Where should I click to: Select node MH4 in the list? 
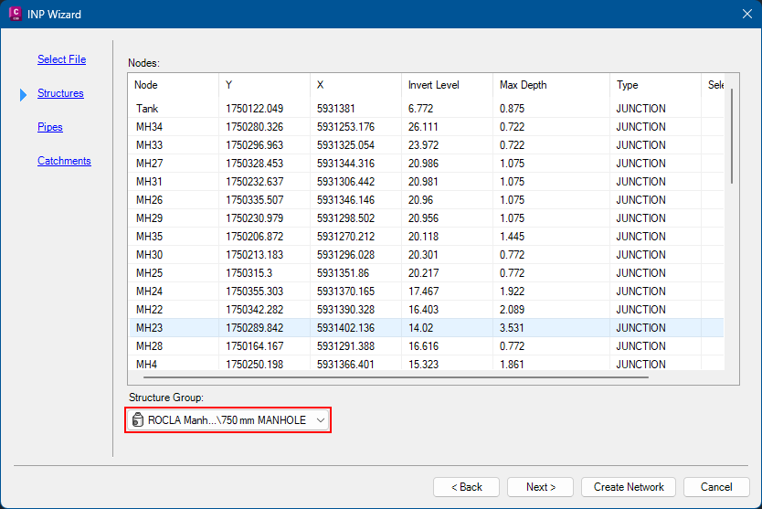[426, 364]
